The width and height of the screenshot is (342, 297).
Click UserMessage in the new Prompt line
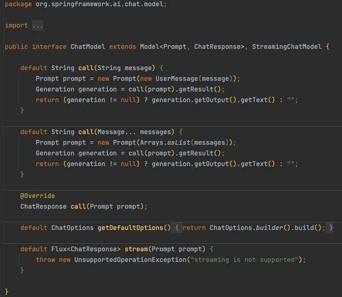177,79
